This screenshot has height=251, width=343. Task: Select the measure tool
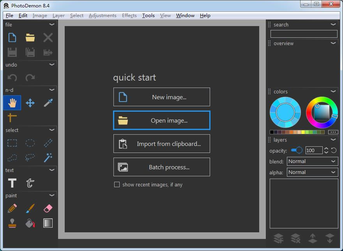coord(12,118)
